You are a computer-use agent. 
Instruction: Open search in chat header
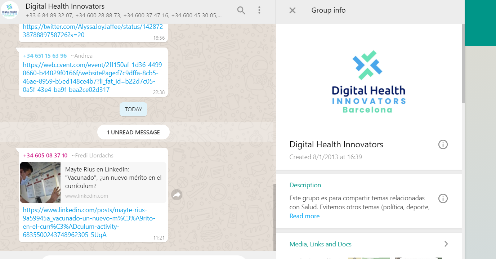click(241, 10)
